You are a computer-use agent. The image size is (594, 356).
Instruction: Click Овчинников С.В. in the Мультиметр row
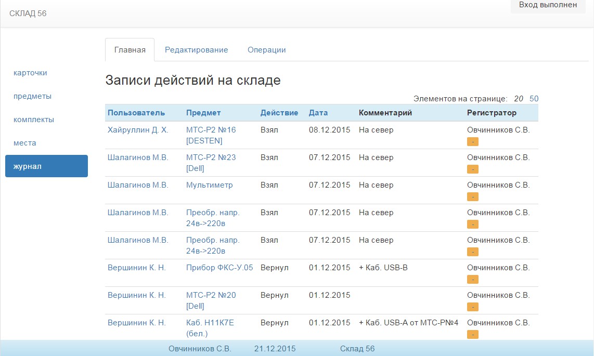498,185
